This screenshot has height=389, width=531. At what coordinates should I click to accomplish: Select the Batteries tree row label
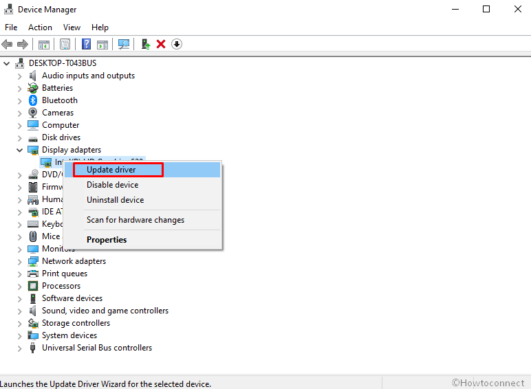[57, 88]
